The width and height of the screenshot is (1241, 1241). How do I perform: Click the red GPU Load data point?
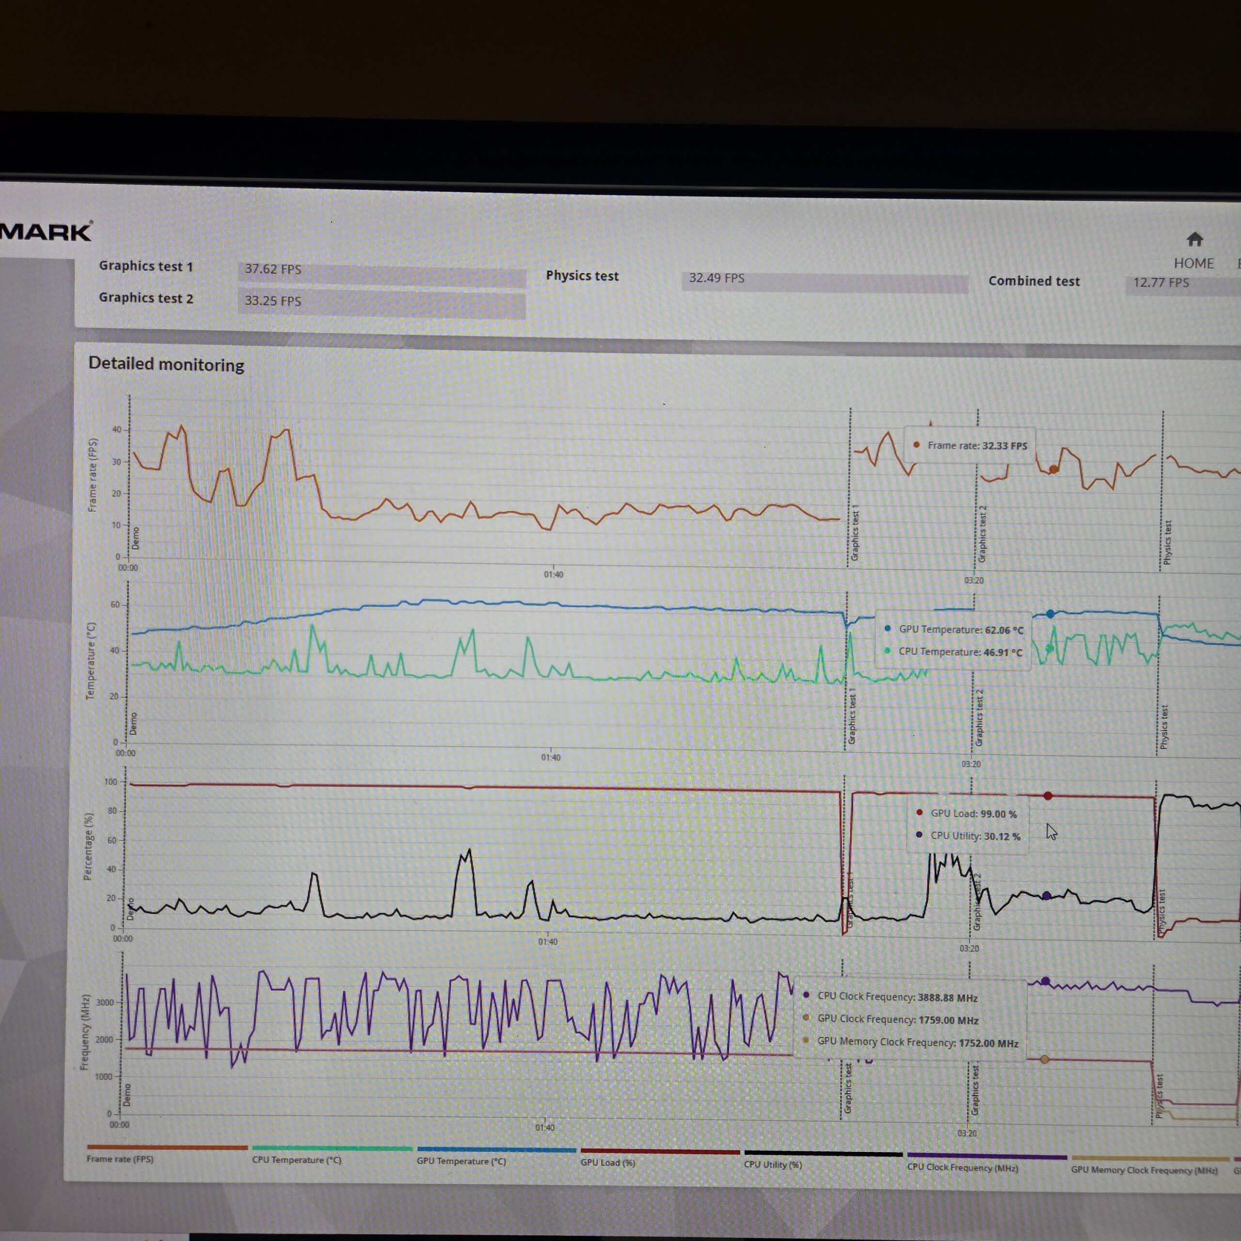point(1048,796)
